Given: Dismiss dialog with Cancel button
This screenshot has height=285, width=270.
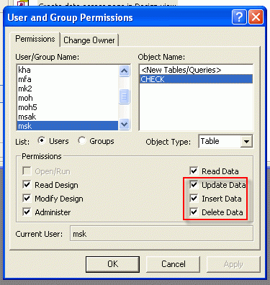Looking at the screenshot, I should [174, 264].
